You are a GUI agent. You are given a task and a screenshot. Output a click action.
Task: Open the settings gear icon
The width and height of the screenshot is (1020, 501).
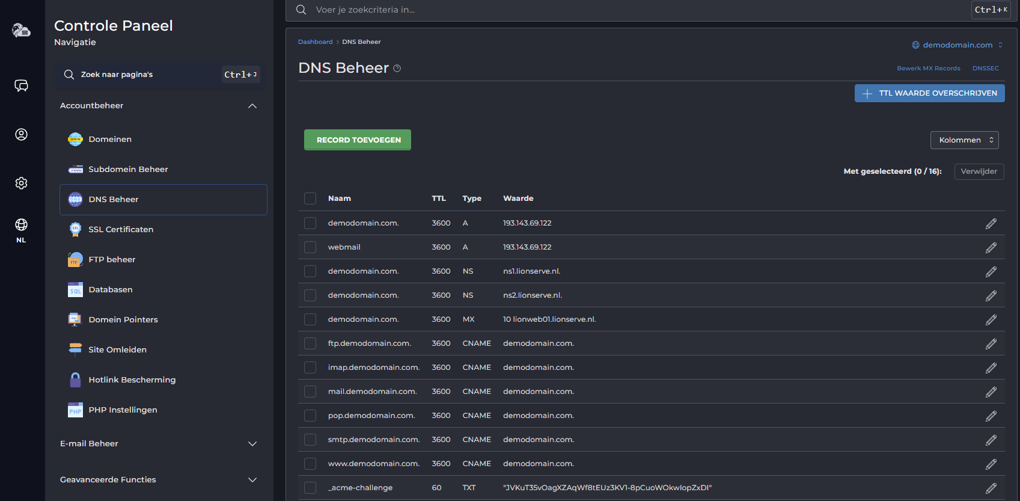click(21, 183)
